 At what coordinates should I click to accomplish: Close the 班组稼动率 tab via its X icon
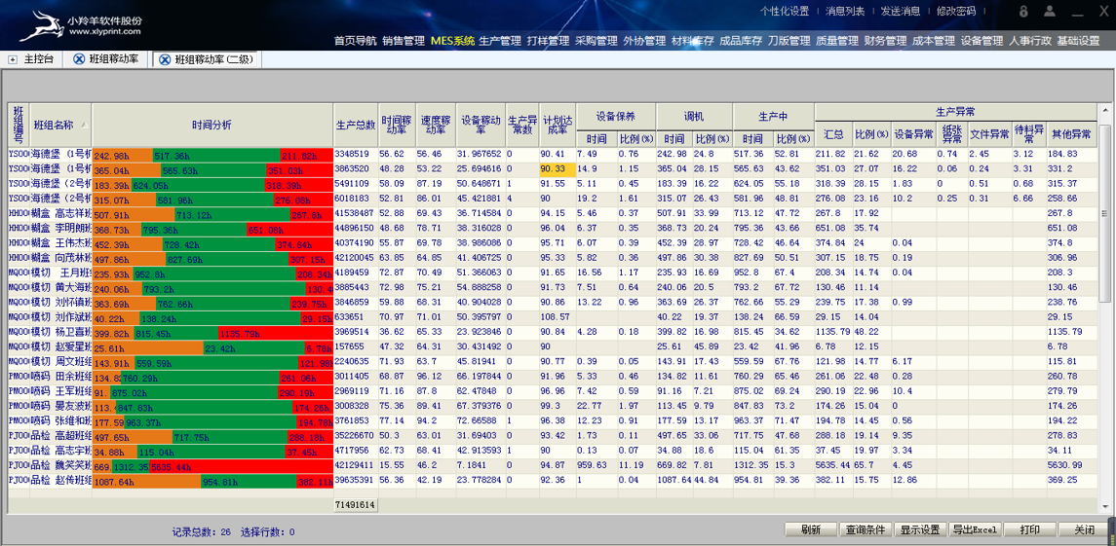click(79, 59)
